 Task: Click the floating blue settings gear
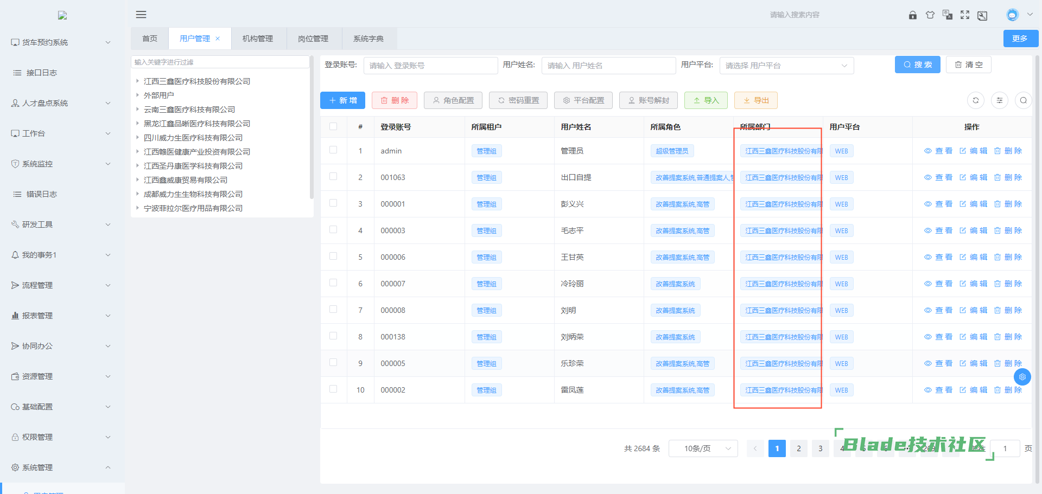[x=1022, y=377]
